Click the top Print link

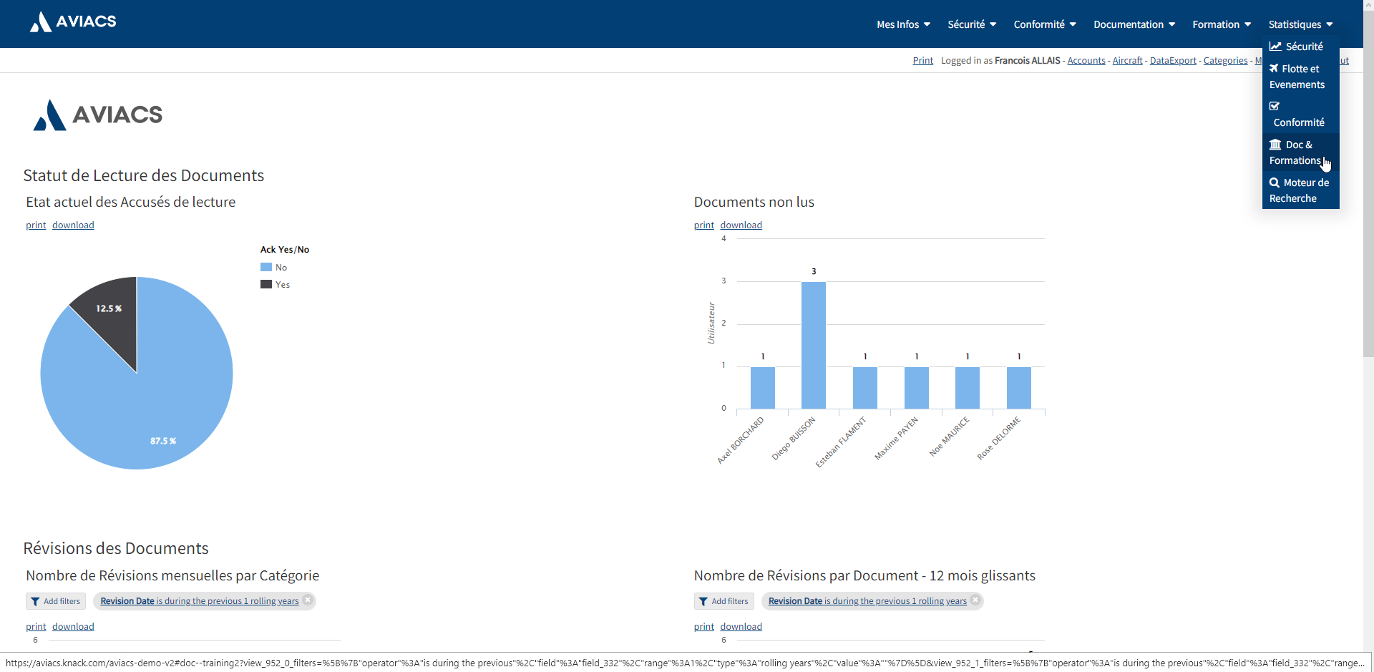click(x=922, y=61)
